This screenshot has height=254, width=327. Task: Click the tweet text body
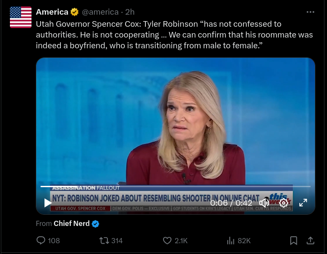pyautogui.click(x=173, y=34)
